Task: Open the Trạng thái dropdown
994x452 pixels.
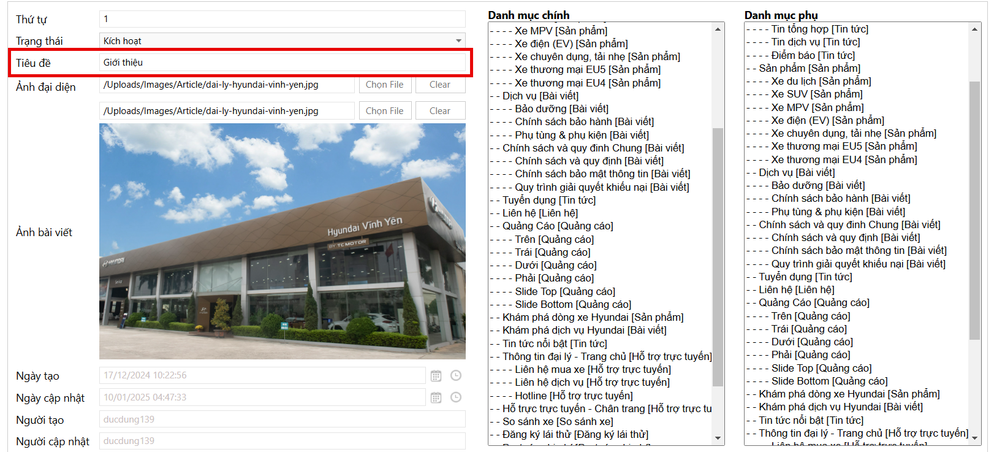Action: point(282,41)
